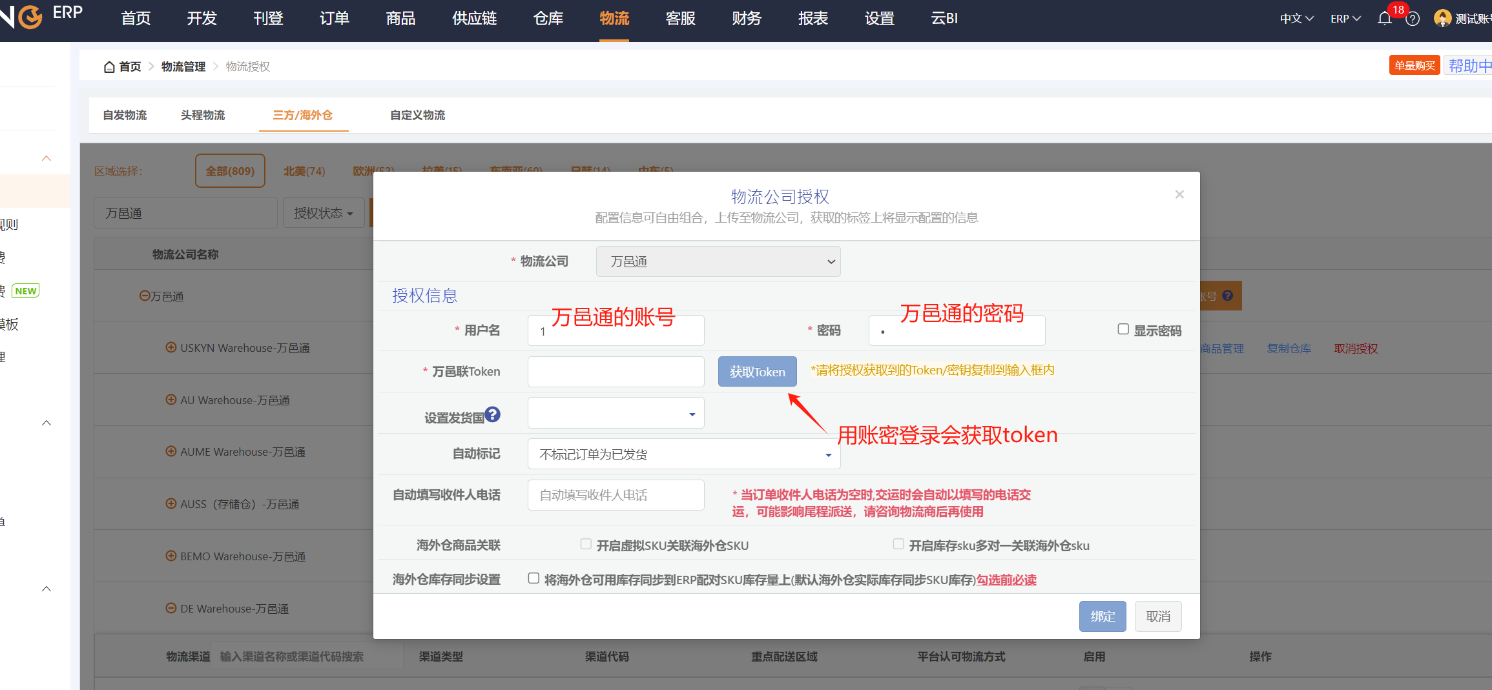
Task: Open the user avatar for 测试账号
Action: [1442, 18]
